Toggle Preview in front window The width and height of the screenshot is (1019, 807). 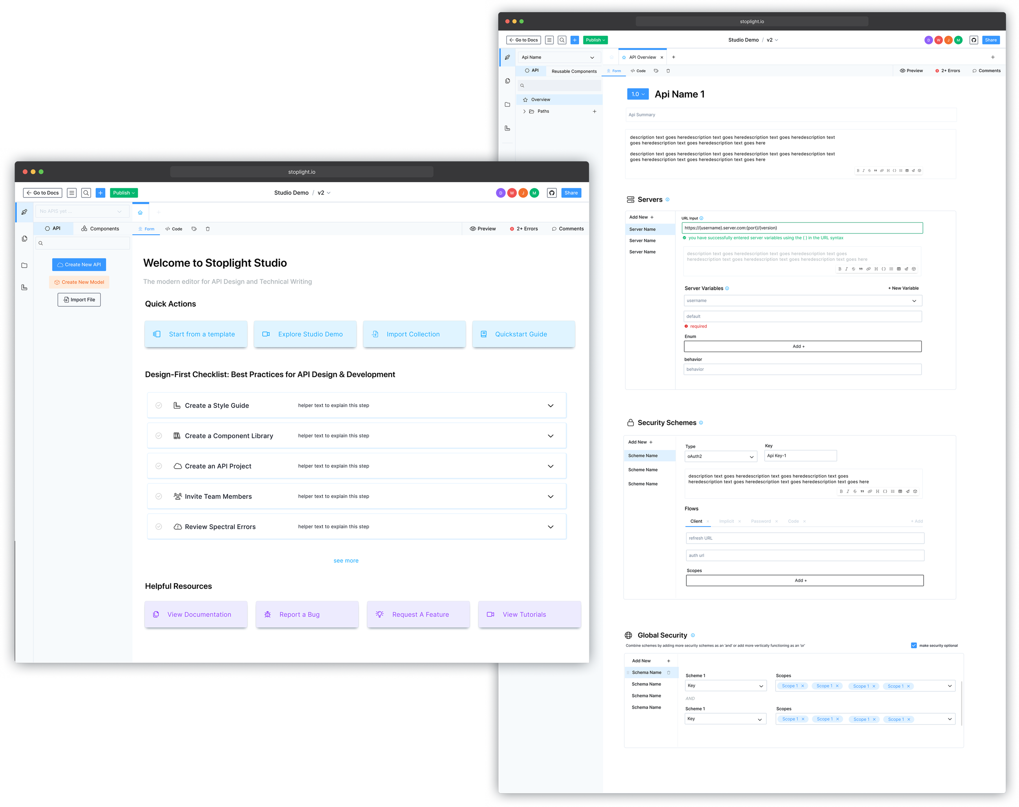click(x=483, y=229)
